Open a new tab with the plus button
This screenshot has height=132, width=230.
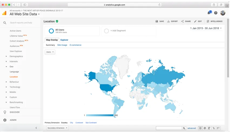(x=227, y=6)
